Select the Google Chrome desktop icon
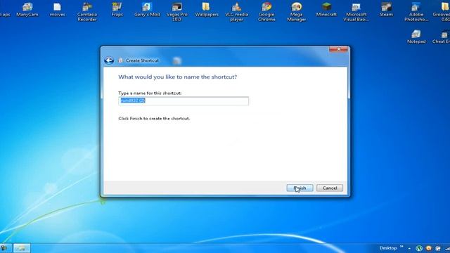This screenshot has width=450, height=253. [266, 12]
